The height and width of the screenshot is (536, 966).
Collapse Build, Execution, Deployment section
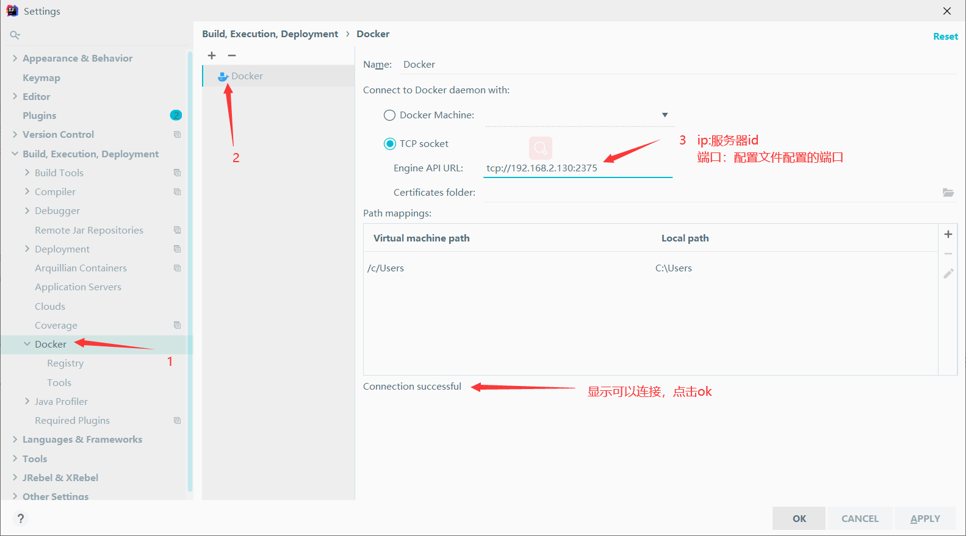(15, 154)
